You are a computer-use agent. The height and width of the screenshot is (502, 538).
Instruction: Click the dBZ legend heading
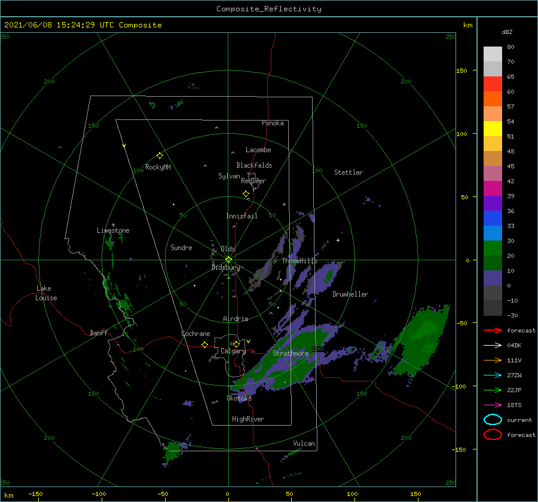507,32
